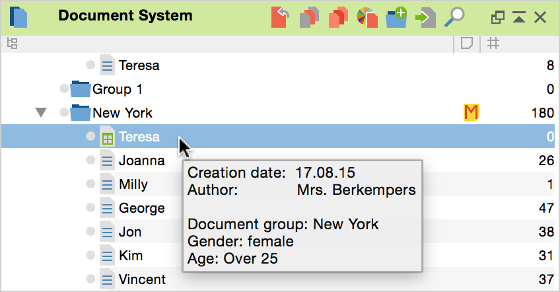Image resolution: width=560 pixels, height=292 pixels.
Task: Collapse the Document System panel
Action: [x=519, y=17]
